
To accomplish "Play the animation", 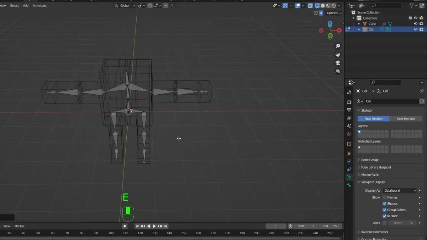I will 154,226.
